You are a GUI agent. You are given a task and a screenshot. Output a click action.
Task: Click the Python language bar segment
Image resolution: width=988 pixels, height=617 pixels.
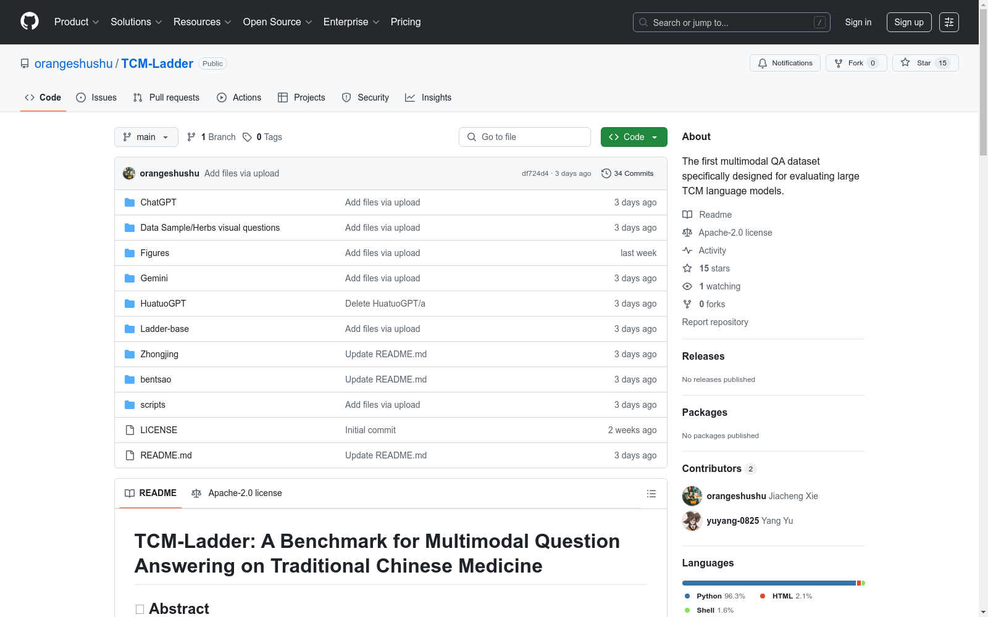coord(769,583)
